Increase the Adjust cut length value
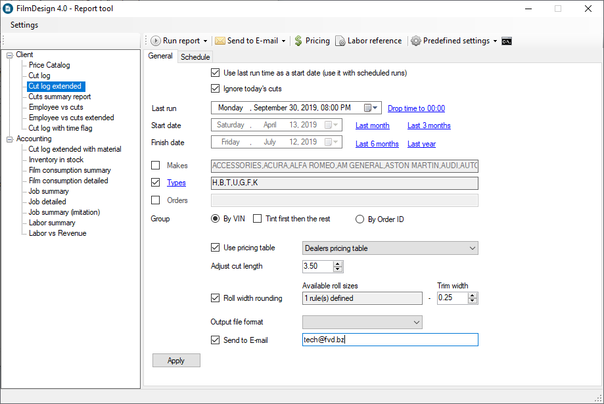Viewport: 604px width, 404px height. [x=338, y=263]
